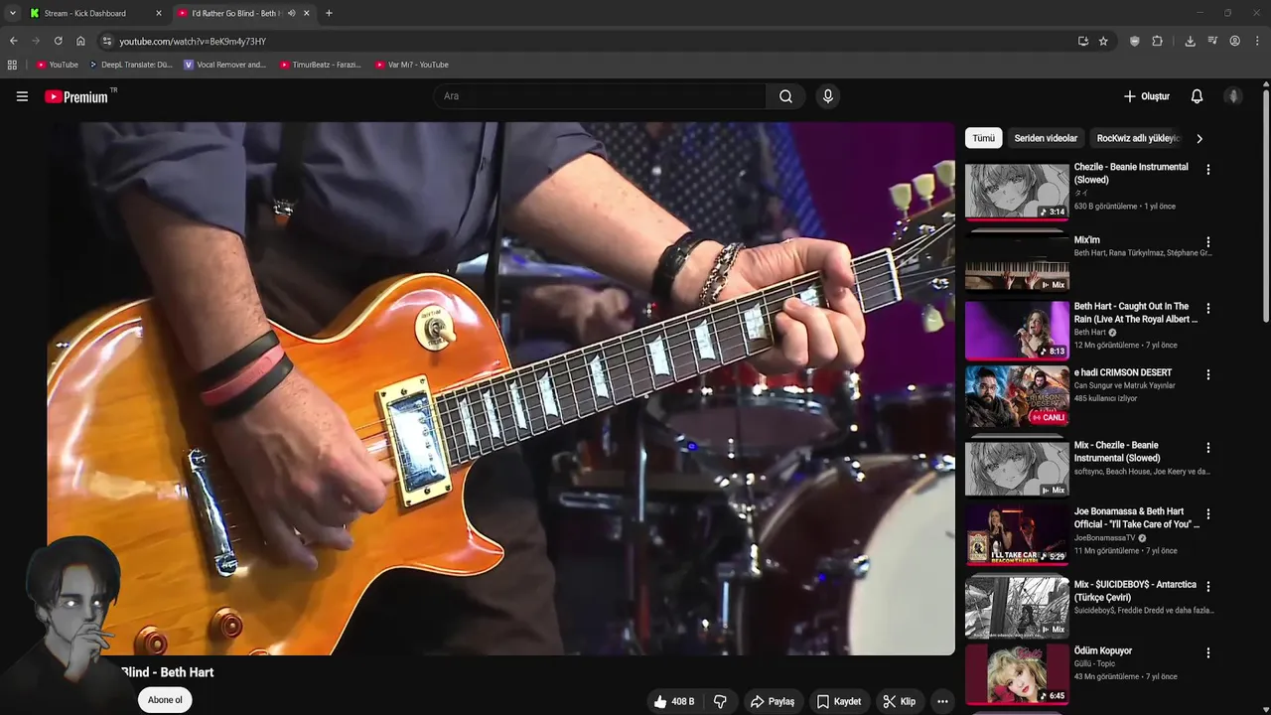Select the Seriden videolar chip
The height and width of the screenshot is (715, 1271).
coord(1046,138)
